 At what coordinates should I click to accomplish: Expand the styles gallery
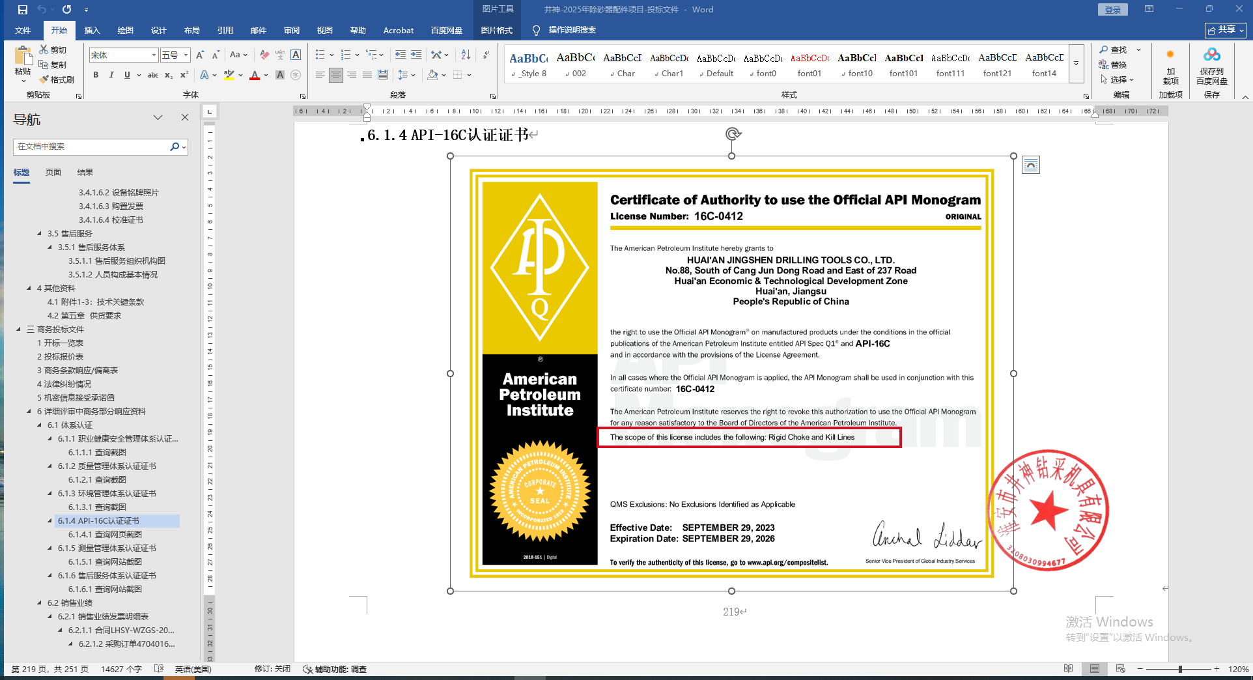pyautogui.click(x=1077, y=64)
